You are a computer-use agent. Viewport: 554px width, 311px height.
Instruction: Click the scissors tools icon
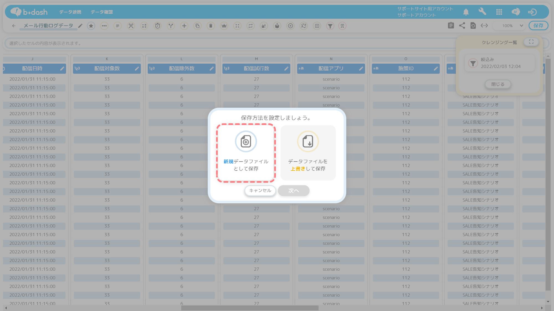pos(131,26)
